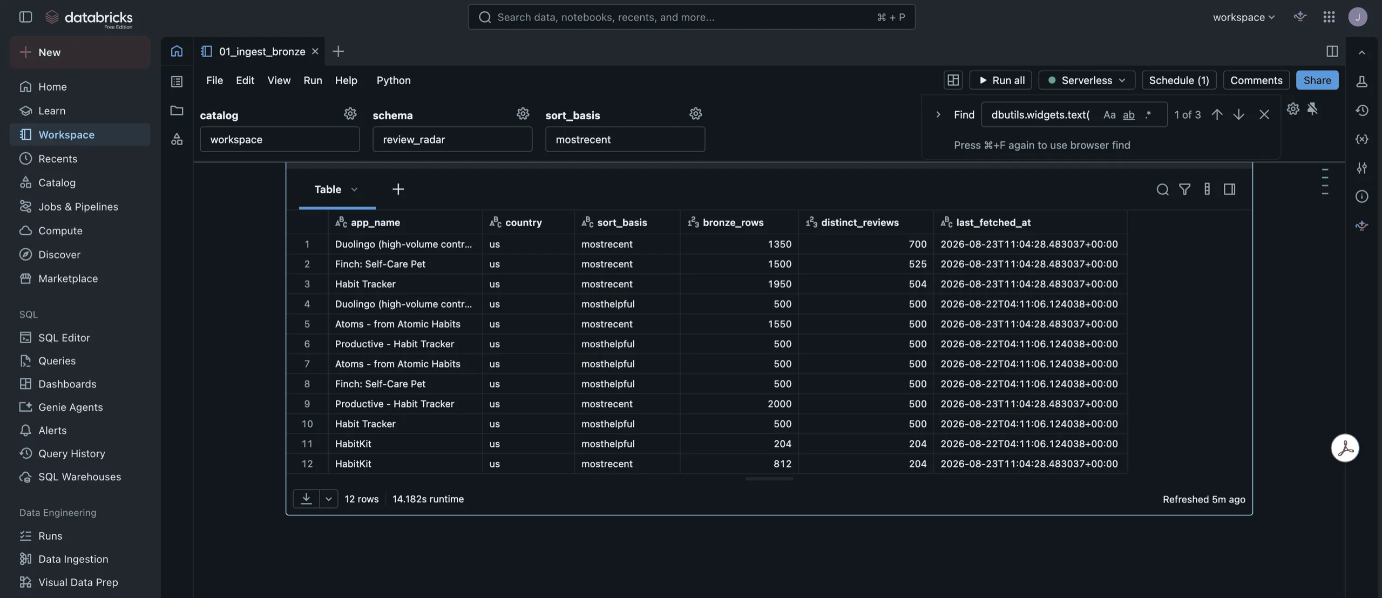This screenshot has height=598, width=1382.
Task: Open the catalog widget settings gear
Action: tap(350, 114)
